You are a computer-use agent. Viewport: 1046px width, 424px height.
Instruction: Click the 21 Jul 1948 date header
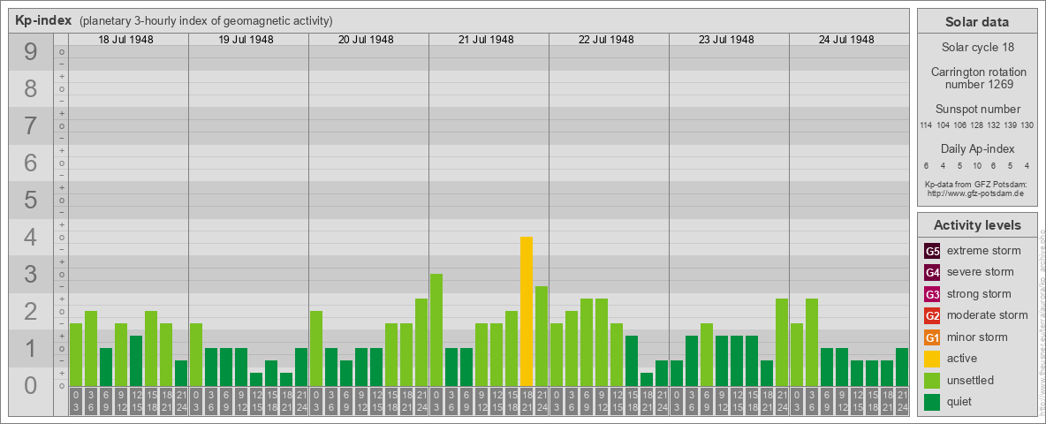pyautogui.click(x=486, y=40)
